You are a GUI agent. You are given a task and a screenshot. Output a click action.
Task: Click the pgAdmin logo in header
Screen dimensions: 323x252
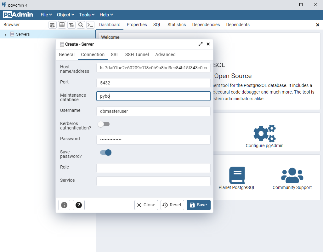(18, 14)
